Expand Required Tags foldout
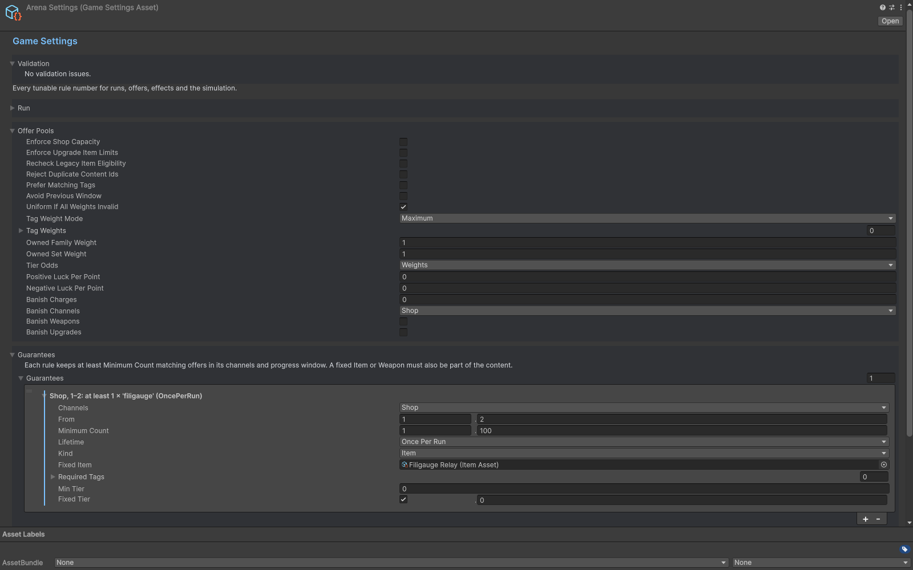Screen dimensions: 913x570 52,477
